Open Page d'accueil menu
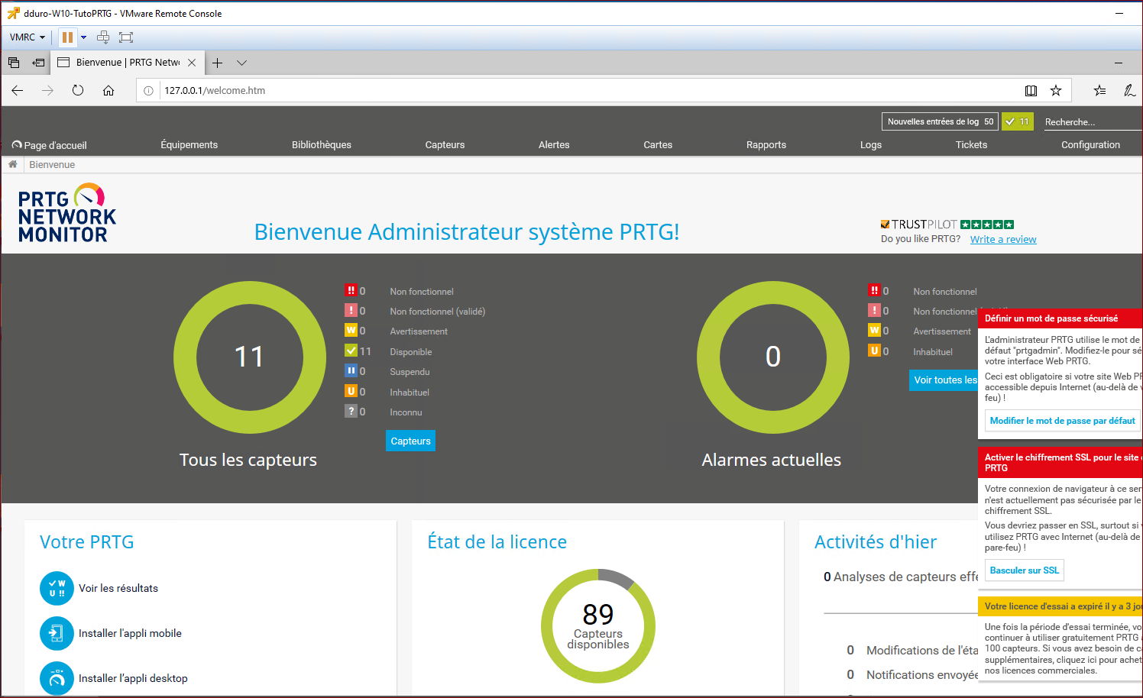Image resolution: width=1143 pixels, height=698 pixels. [50, 145]
